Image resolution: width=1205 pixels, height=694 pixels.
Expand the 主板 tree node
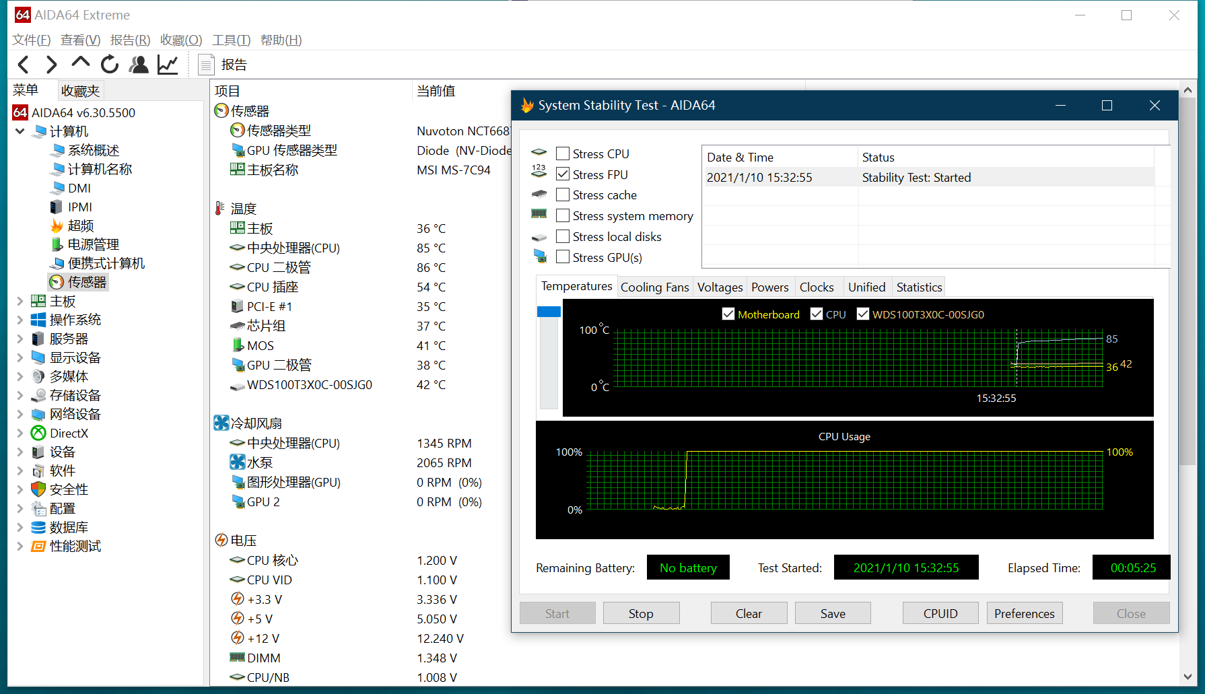pos(20,301)
